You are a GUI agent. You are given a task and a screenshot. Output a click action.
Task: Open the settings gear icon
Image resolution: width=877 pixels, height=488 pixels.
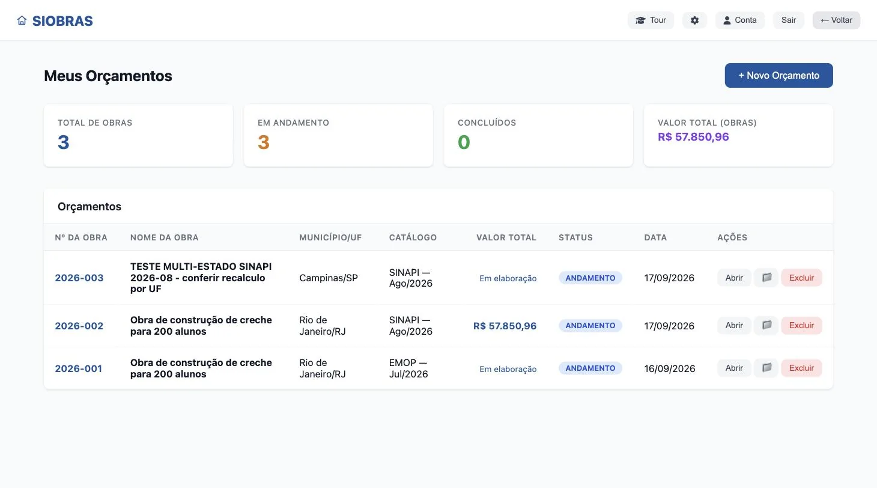pyautogui.click(x=695, y=20)
